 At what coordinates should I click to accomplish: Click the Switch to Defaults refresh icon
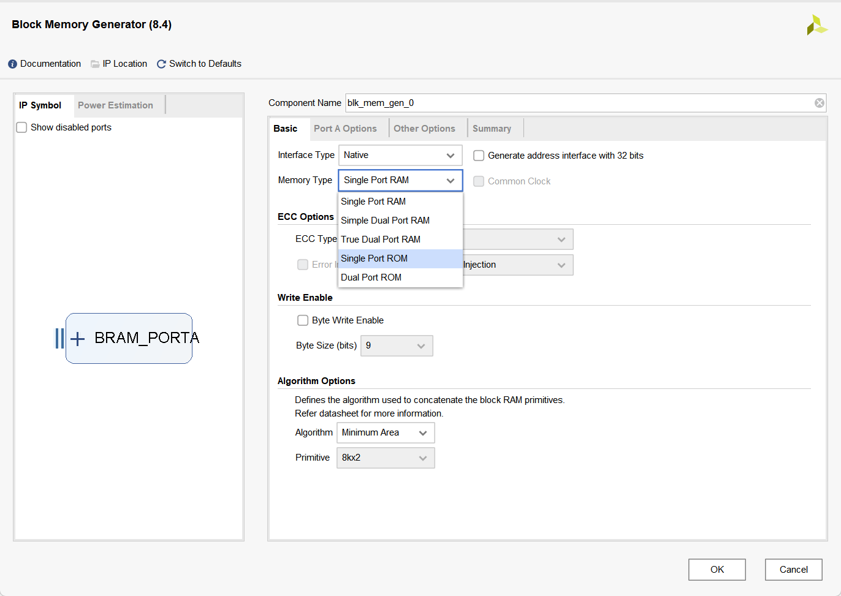(x=161, y=64)
